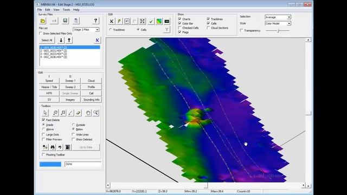This screenshot has width=347, height=195.
Task: Select the arrow pointer tool in Toolbox
Action: coord(45,113)
